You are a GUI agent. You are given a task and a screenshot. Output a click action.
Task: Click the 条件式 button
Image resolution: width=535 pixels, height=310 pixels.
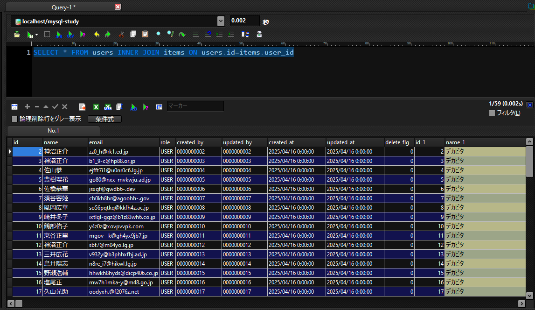click(x=104, y=119)
